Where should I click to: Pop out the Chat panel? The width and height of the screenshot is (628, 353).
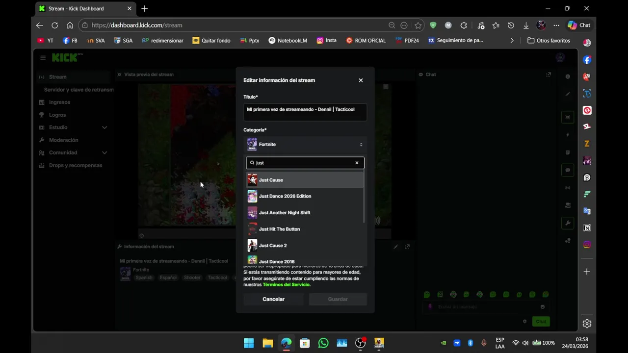pyautogui.click(x=549, y=75)
